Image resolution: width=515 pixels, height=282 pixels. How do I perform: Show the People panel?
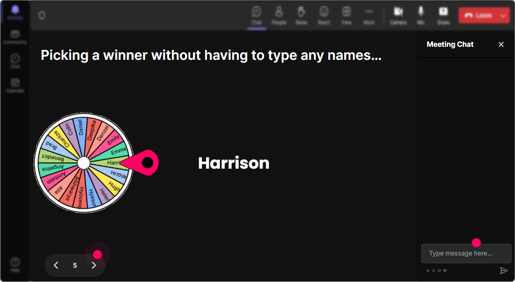(279, 15)
